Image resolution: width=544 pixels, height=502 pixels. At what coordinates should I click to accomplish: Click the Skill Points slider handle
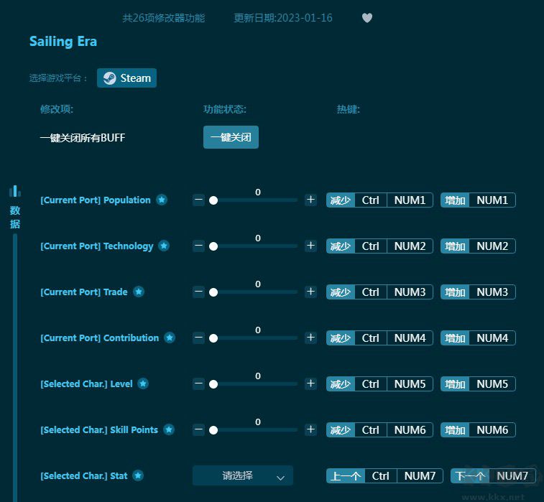click(x=213, y=430)
